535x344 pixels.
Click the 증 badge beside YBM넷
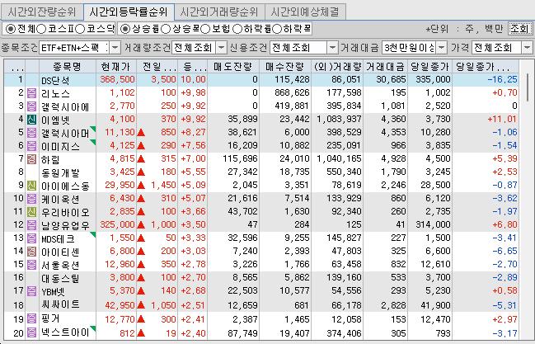(31, 291)
